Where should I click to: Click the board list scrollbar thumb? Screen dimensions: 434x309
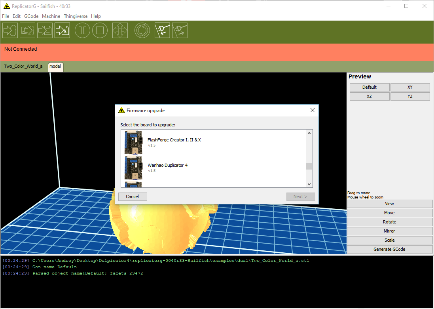tap(309, 166)
